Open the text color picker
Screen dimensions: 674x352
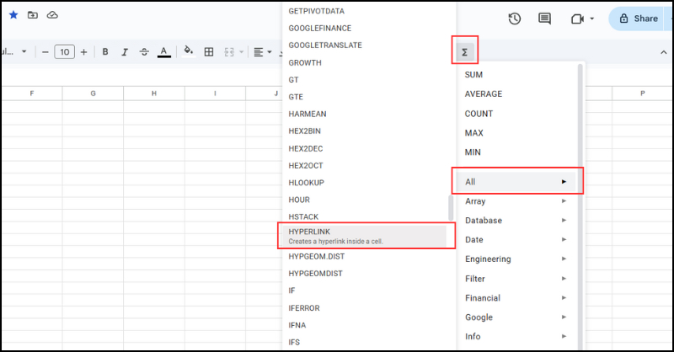click(x=163, y=52)
